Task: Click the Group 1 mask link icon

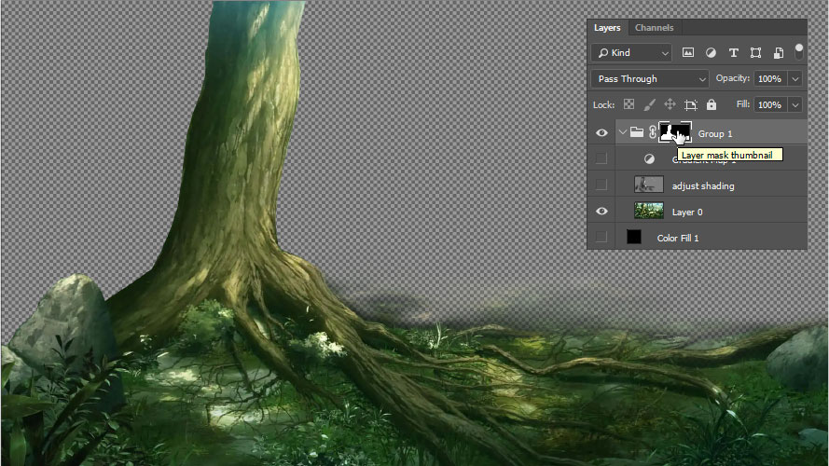Action: pyautogui.click(x=653, y=133)
